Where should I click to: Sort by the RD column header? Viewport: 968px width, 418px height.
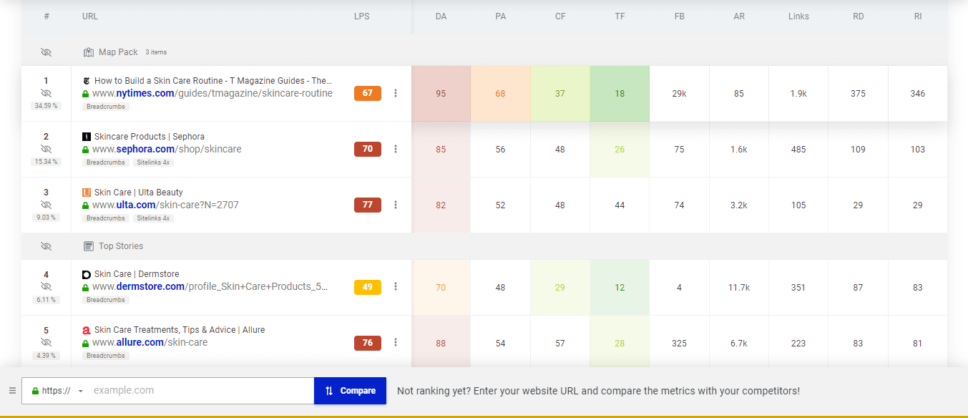point(858,16)
